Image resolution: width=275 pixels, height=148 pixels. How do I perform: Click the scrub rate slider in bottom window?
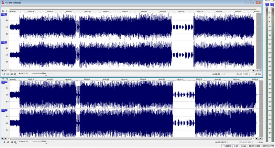point(44,141)
